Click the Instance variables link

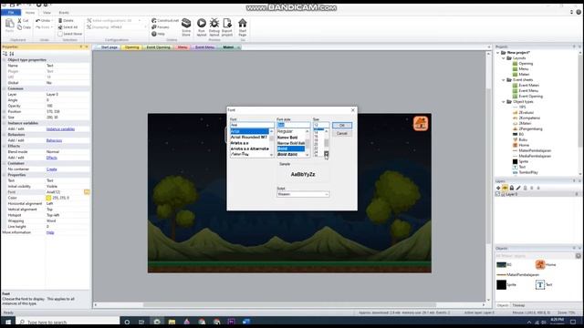coord(60,129)
